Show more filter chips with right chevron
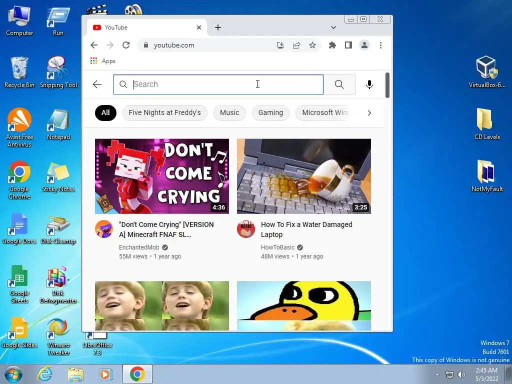The width and height of the screenshot is (512, 384). (369, 112)
